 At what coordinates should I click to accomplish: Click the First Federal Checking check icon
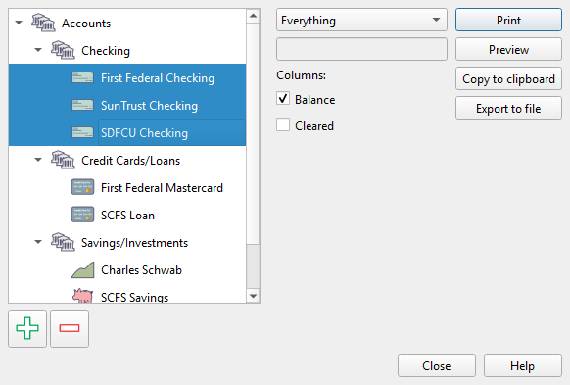(82, 77)
